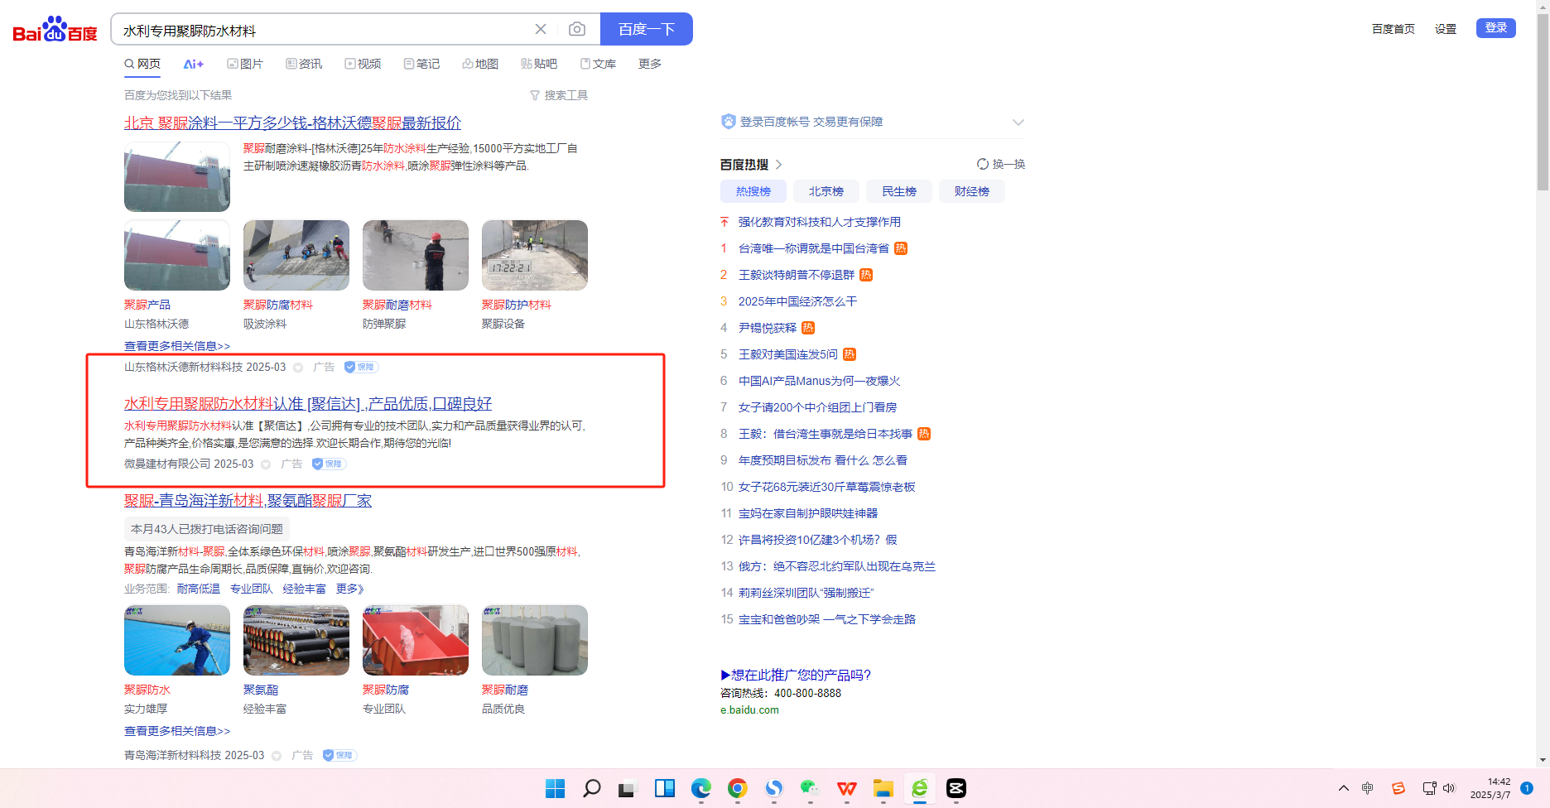The image size is (1550, 808).
Task: Open image search via the camera icon
Action: pyautogui.click(x=577, y=29)
